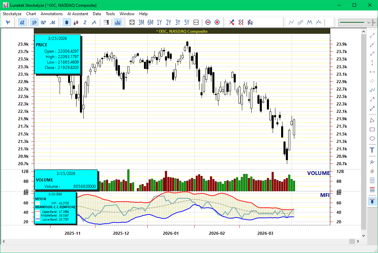Viewport: 378px width, 253px height.
Task: Open the volume histogram indicator icon
Action: pyautogui.click(x=118, y=22)
